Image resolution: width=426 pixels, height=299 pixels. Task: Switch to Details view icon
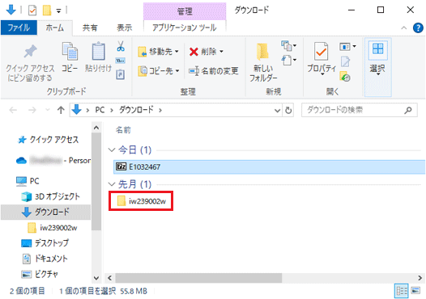401,291
